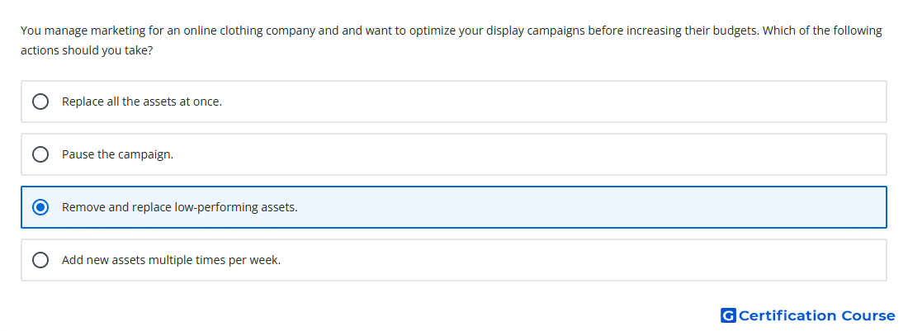
Task: Click the 'Remove and replace low-performing assets.' text
Action: click(179, 207)
